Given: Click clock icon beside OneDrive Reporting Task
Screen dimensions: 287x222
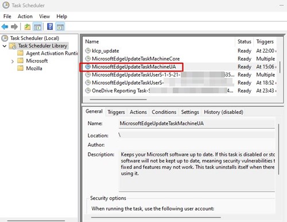Looking at the screenshot, I should click(x=88, y=90).
